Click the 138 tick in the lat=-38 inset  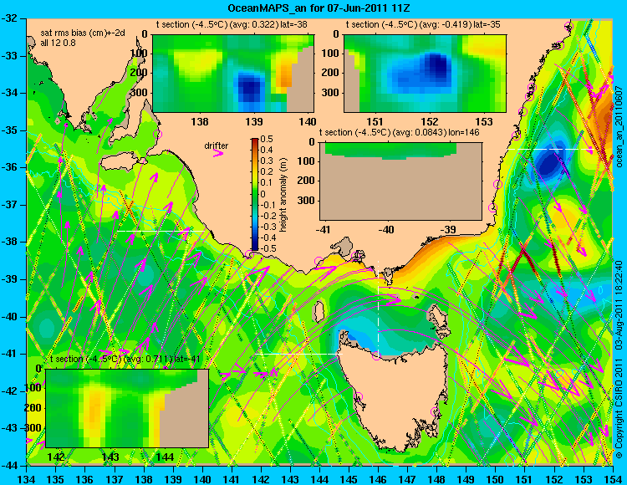click(200, 121)
